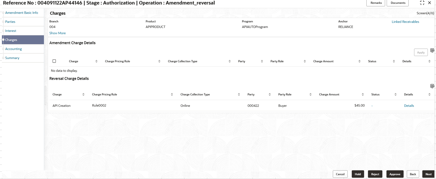This screenshot has height=179, width=436.
Task: Tick the select-all checkbox in Amendment Charge table
Action: pyautogui.click(x=54, y=61)
